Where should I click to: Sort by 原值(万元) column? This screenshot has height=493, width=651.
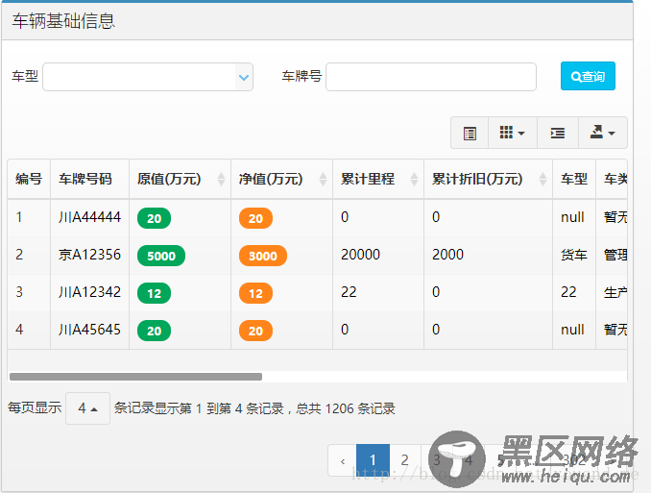pos(180,179)
